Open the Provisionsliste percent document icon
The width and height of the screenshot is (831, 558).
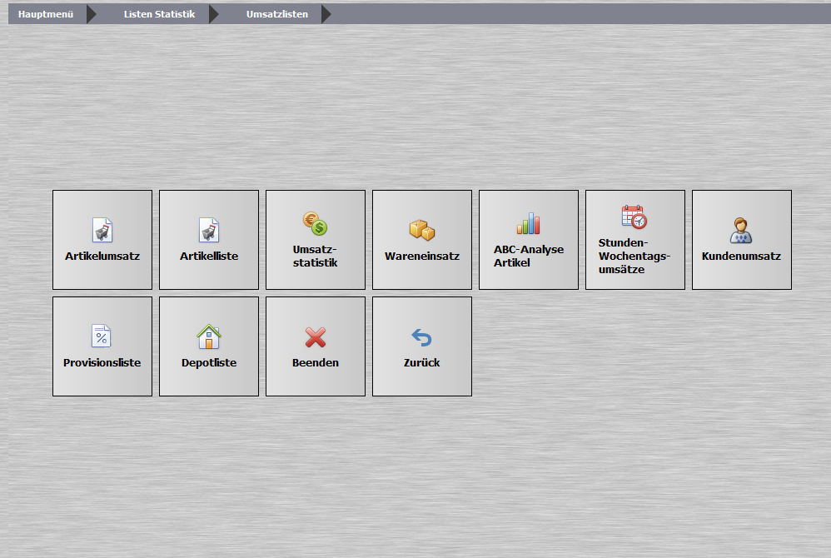click(x=102, y=336)
